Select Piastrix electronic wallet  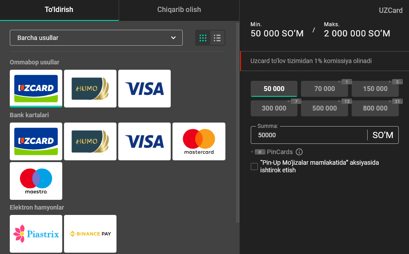(36, 234)
